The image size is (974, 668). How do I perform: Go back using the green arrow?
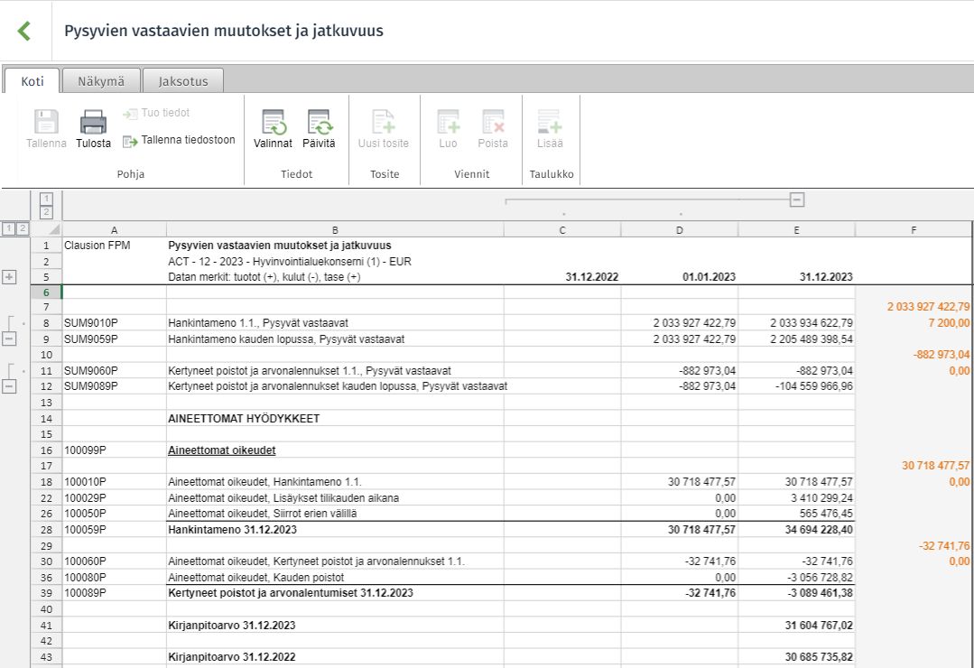tap(24, 31)
